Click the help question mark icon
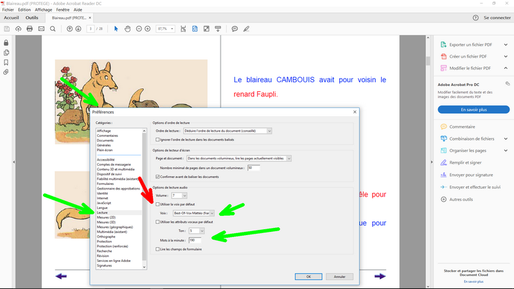 [x=475, y=18]
